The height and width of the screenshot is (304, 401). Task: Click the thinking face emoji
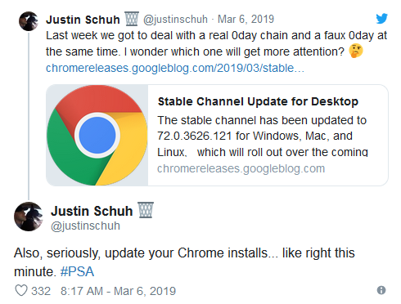pos(356,51)
